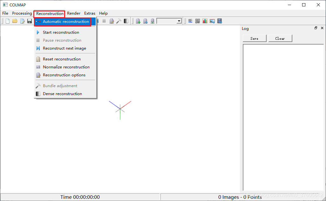
Task: Open model statistics via the bar chart icon
Action: point(205,21)
